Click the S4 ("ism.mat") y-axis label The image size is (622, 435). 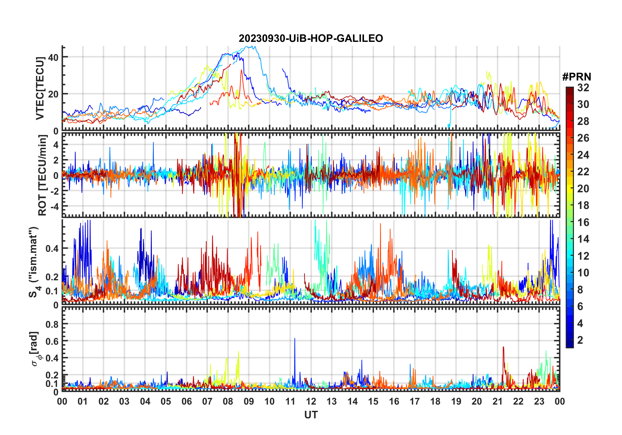34,262
